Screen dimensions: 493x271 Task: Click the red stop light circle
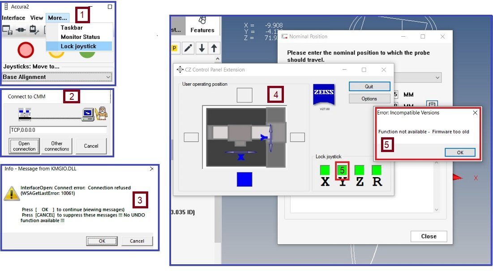coord(26,50)
